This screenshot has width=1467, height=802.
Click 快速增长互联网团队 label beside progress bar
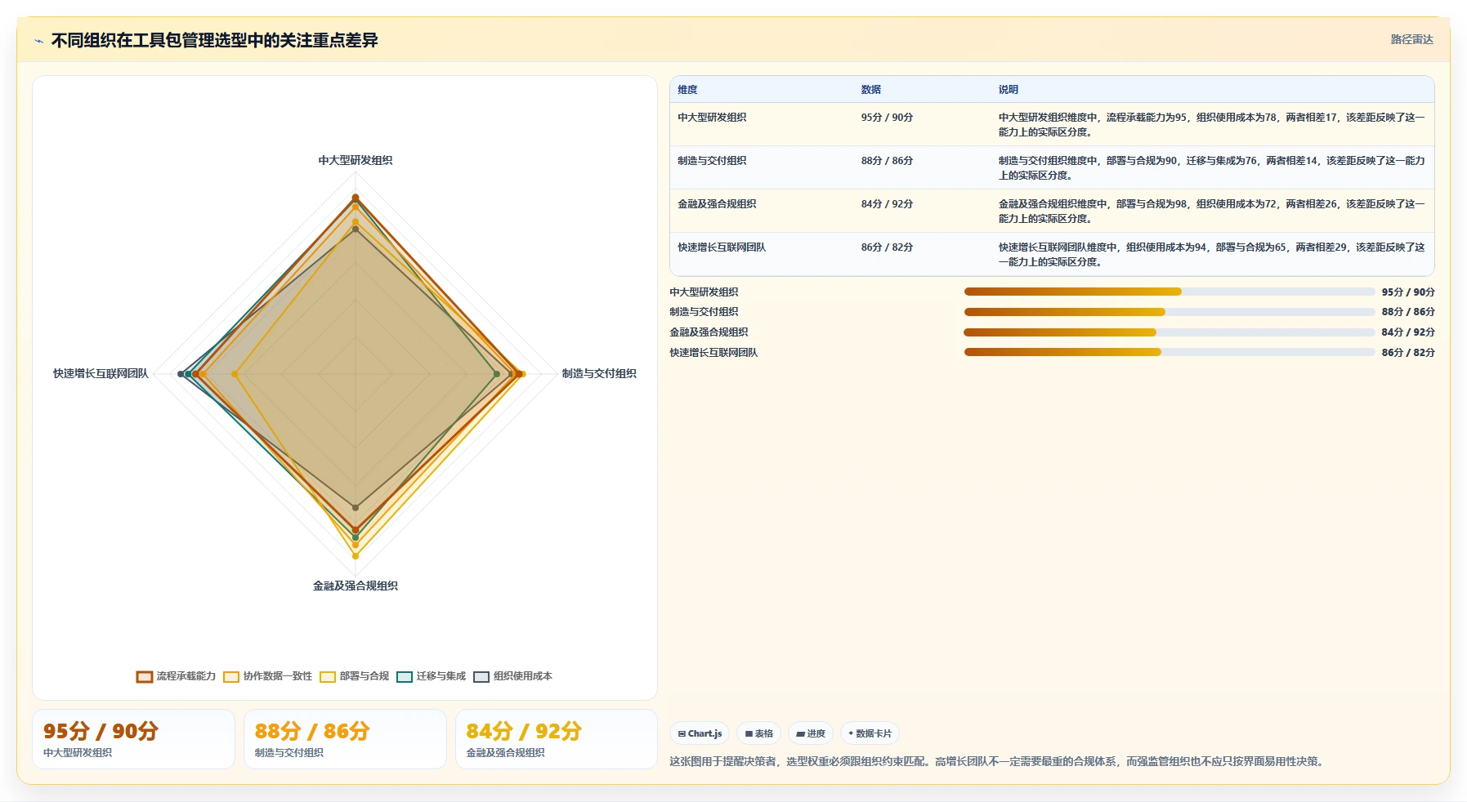713,353
